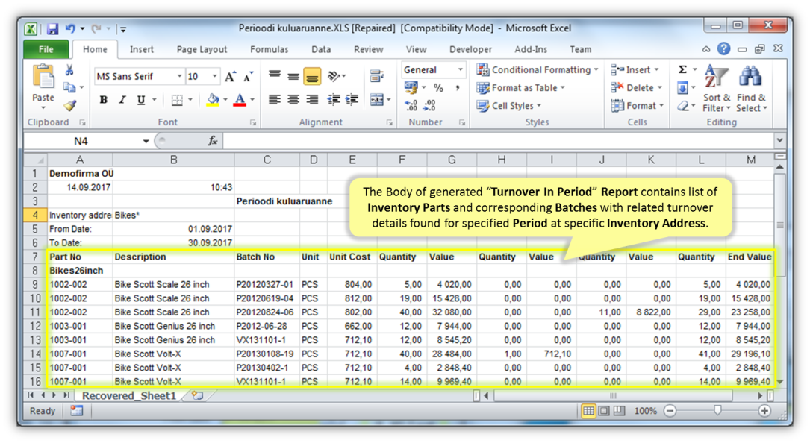Set Middle Align vertical alignment
Screen dimensions: 810x443
[x=293, y=76]
